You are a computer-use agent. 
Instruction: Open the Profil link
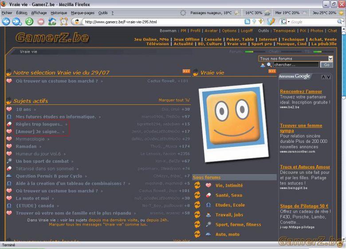point(195,31)
